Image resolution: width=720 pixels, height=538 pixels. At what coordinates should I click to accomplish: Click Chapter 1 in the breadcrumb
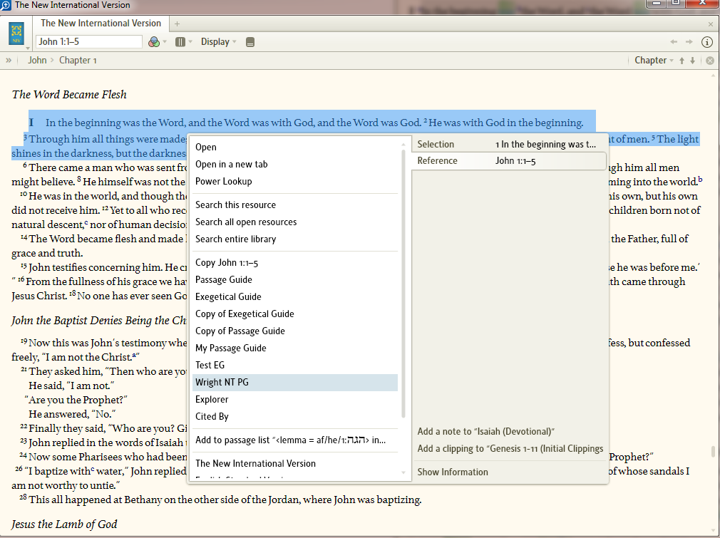(78, 60)
